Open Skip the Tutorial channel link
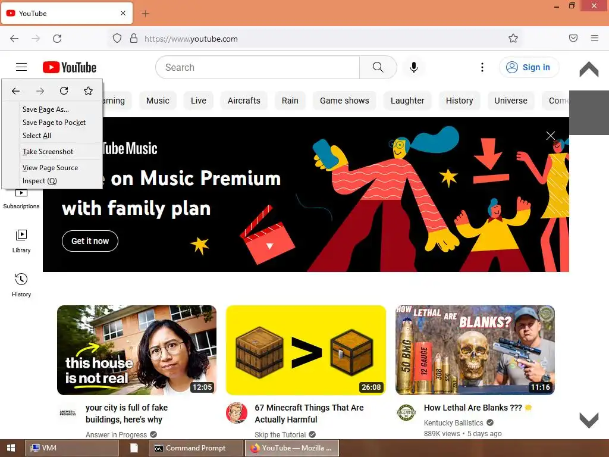Viewport: 609px width, 457px height. tap(280, 434)
